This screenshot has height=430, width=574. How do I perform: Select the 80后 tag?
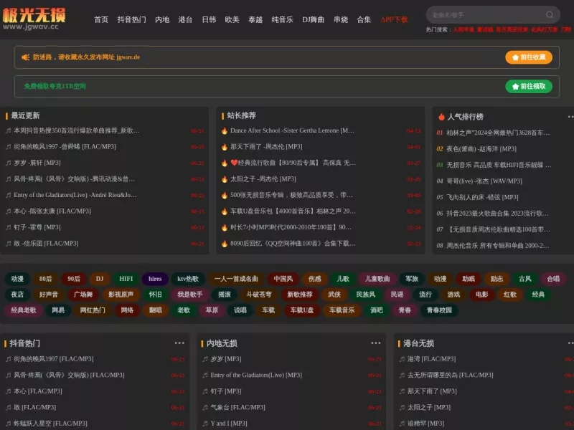click(45, 279)
